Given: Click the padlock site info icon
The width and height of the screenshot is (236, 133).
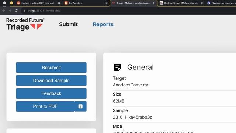Looking at the screenshot, I should pos(24,11).
